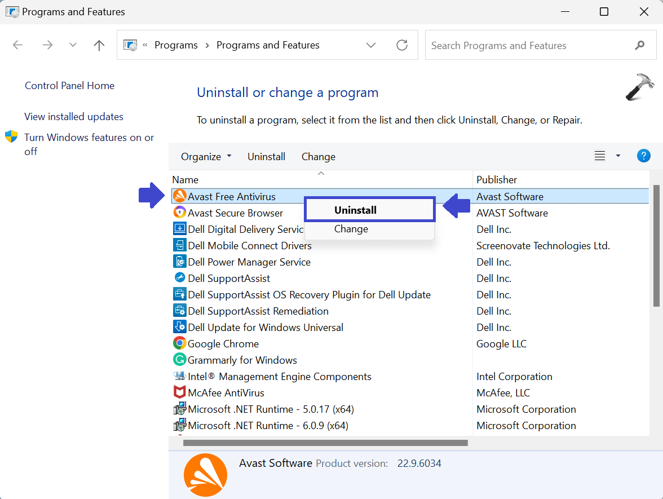The image size is (663, 499).
Task: Click AVAST Software publisher cell
Action: click(512, 213)
